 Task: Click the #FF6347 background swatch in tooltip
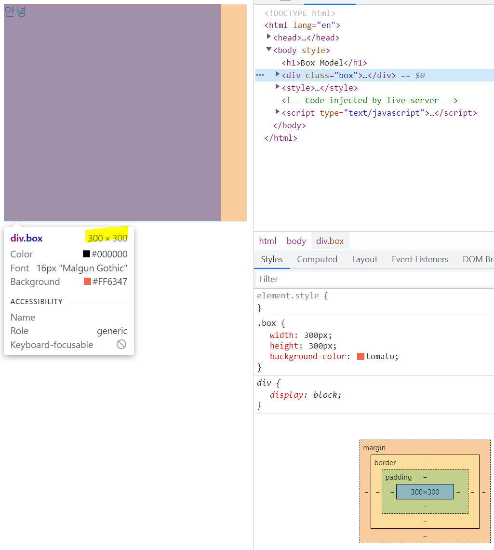click(87, 282)
